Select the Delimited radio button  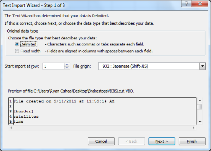[x=17, y=44]
